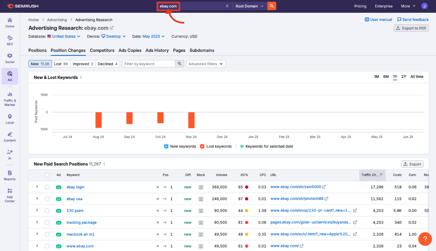Select the Social icon in the sidebar

pyautogui.click(x=10, y=58)
